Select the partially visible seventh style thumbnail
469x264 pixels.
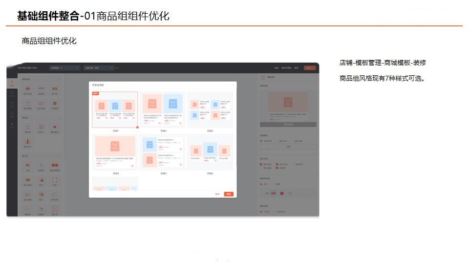(115, 183)
